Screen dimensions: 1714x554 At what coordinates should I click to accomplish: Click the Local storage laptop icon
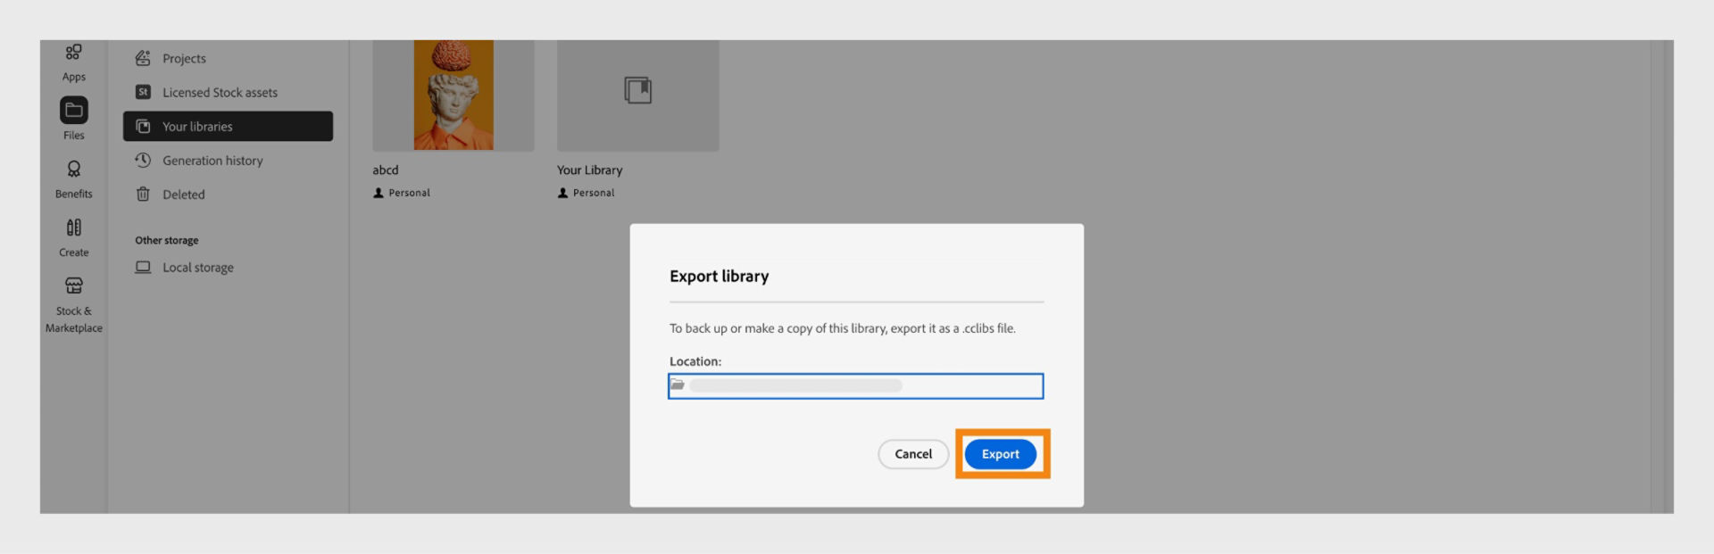tap(143, 267)
